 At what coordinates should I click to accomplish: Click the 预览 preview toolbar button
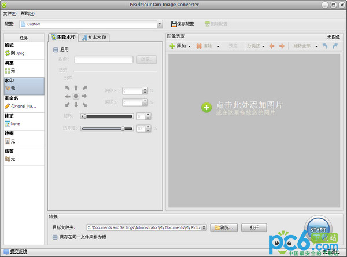click(x=233, y=46)
